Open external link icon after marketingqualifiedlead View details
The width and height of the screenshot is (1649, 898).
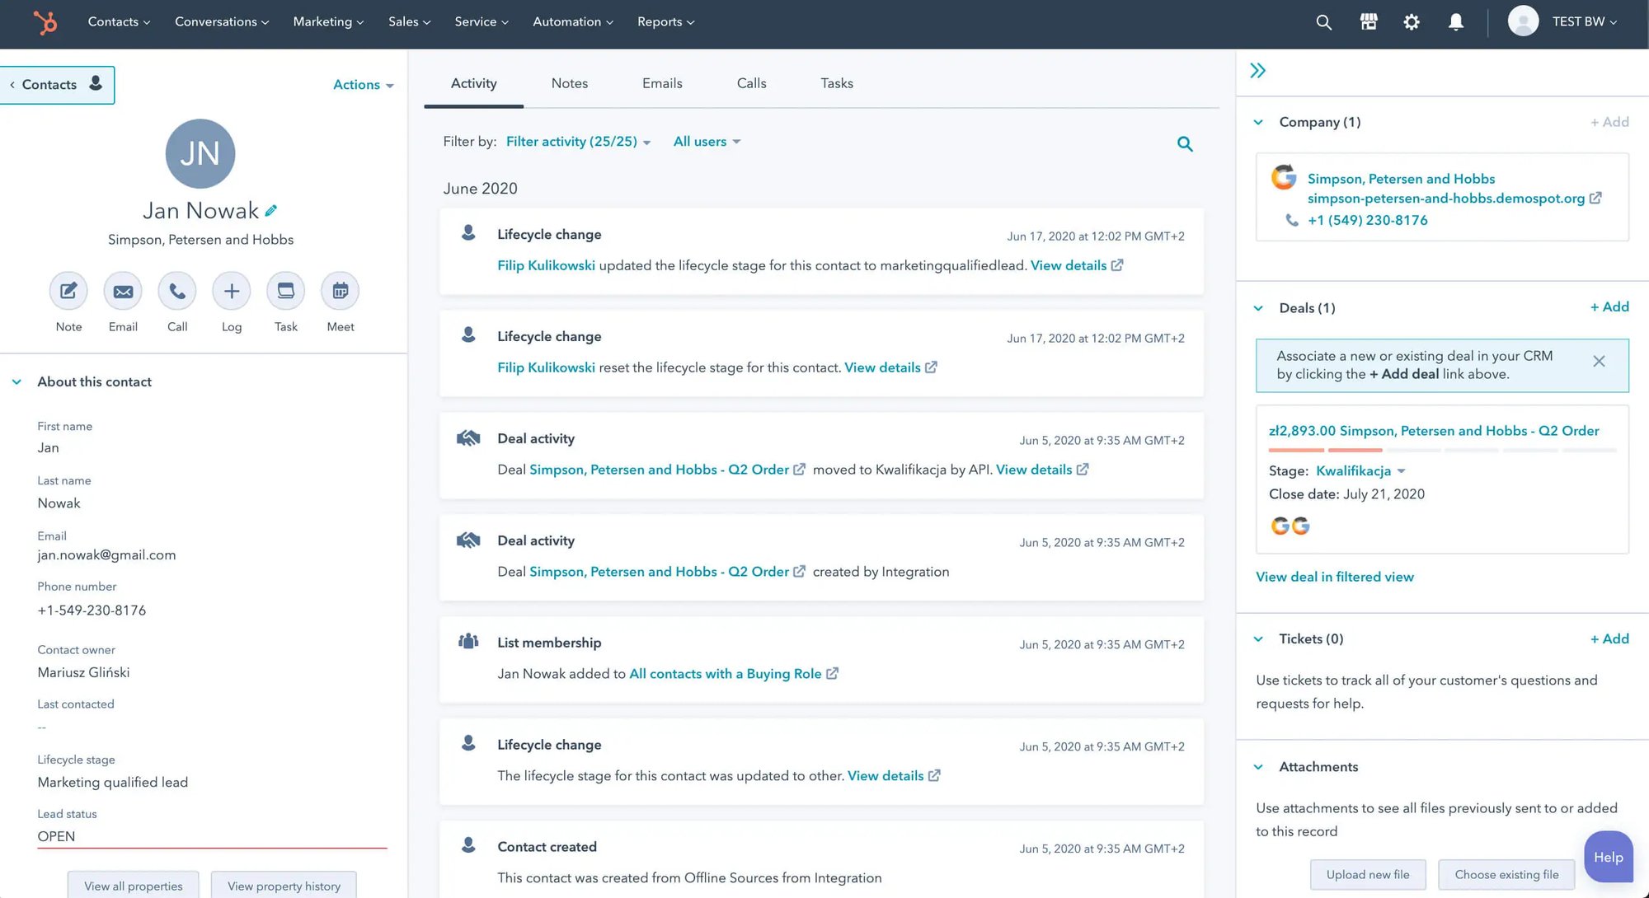(1117, 265)
